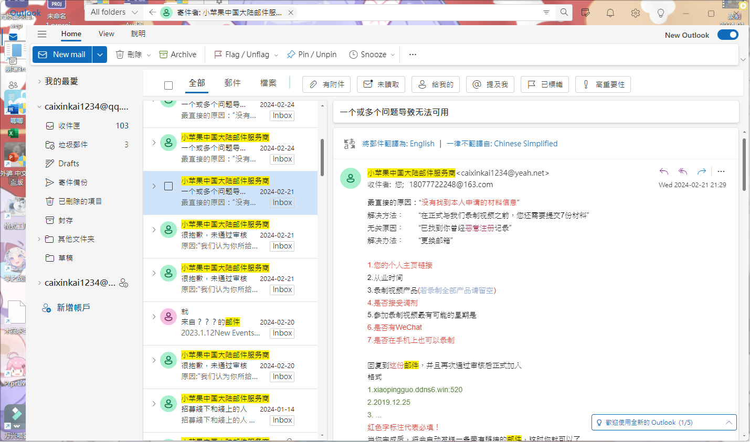
Task: Never translate from Chinese Simplified link
Action: [x=502, y=144]
